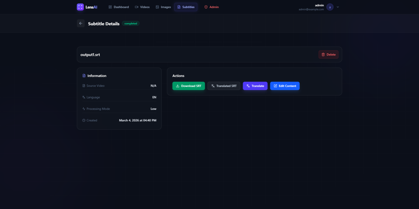Navigate to the Images page

click(x=163, y=7)
